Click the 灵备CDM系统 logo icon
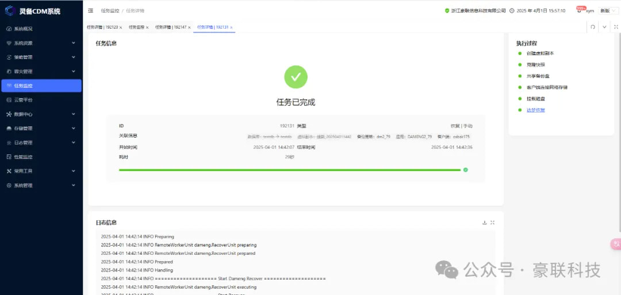The height and width of the screenshot is (295, 621). click(10, 10)
